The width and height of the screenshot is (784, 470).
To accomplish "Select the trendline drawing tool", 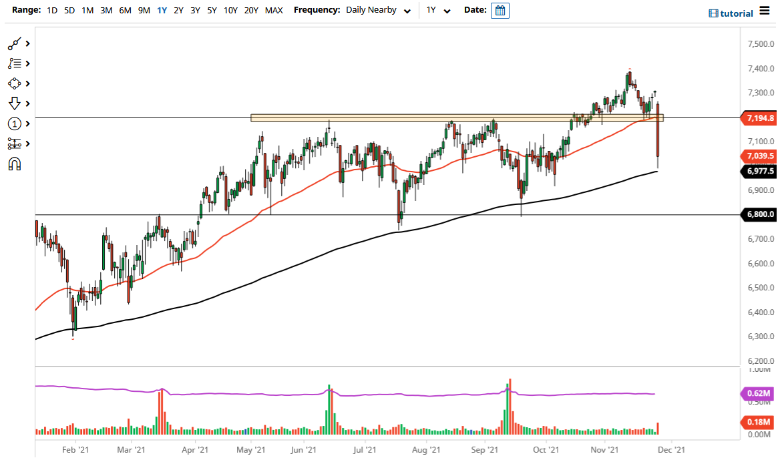I will (x=15, y=43).
